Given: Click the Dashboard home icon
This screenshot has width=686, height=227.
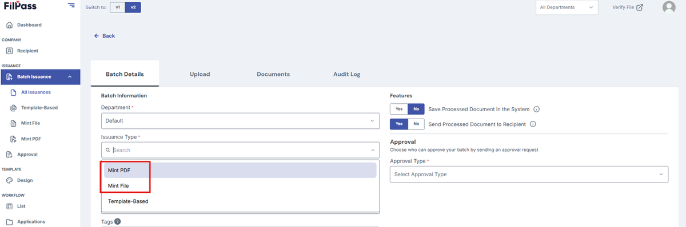Looking at the screenshot, I should click(9, 25).
